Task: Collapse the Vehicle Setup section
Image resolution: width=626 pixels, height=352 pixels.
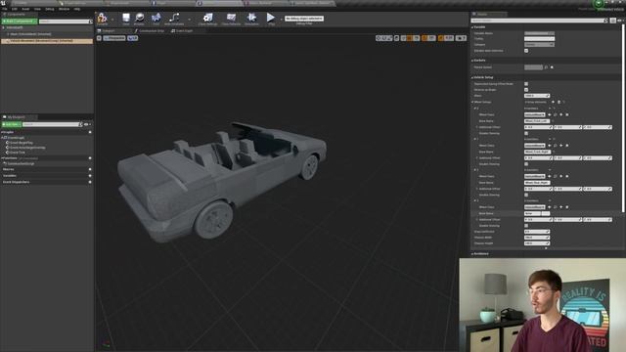Action: pyautogui.click(x=472, y=77)
